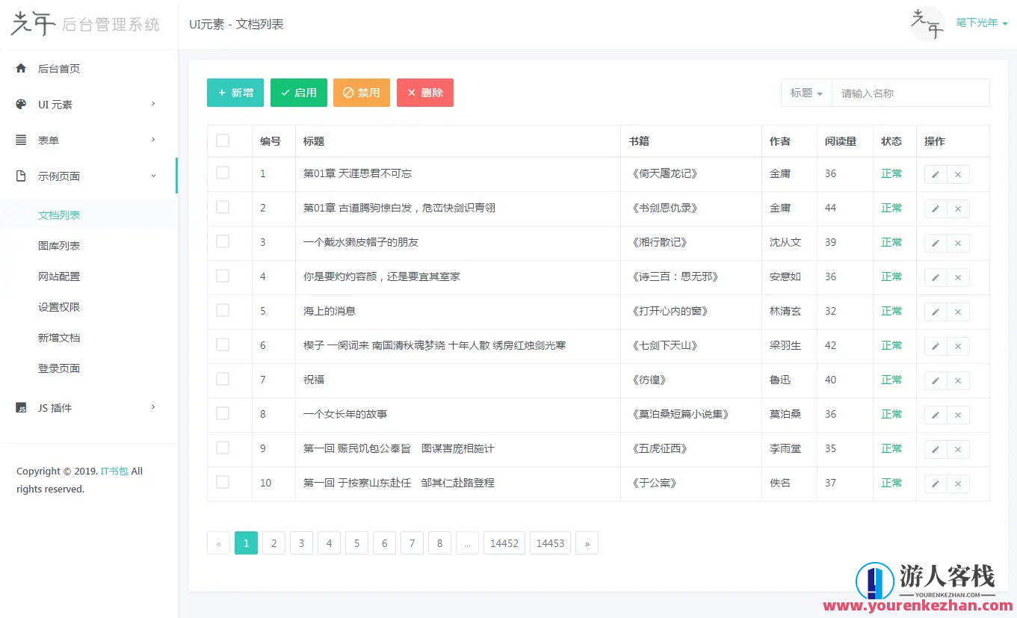The width and height of the screenshot is (1017, 618).
Task: Jump to page 14453 in pagination
Action: 550,543
